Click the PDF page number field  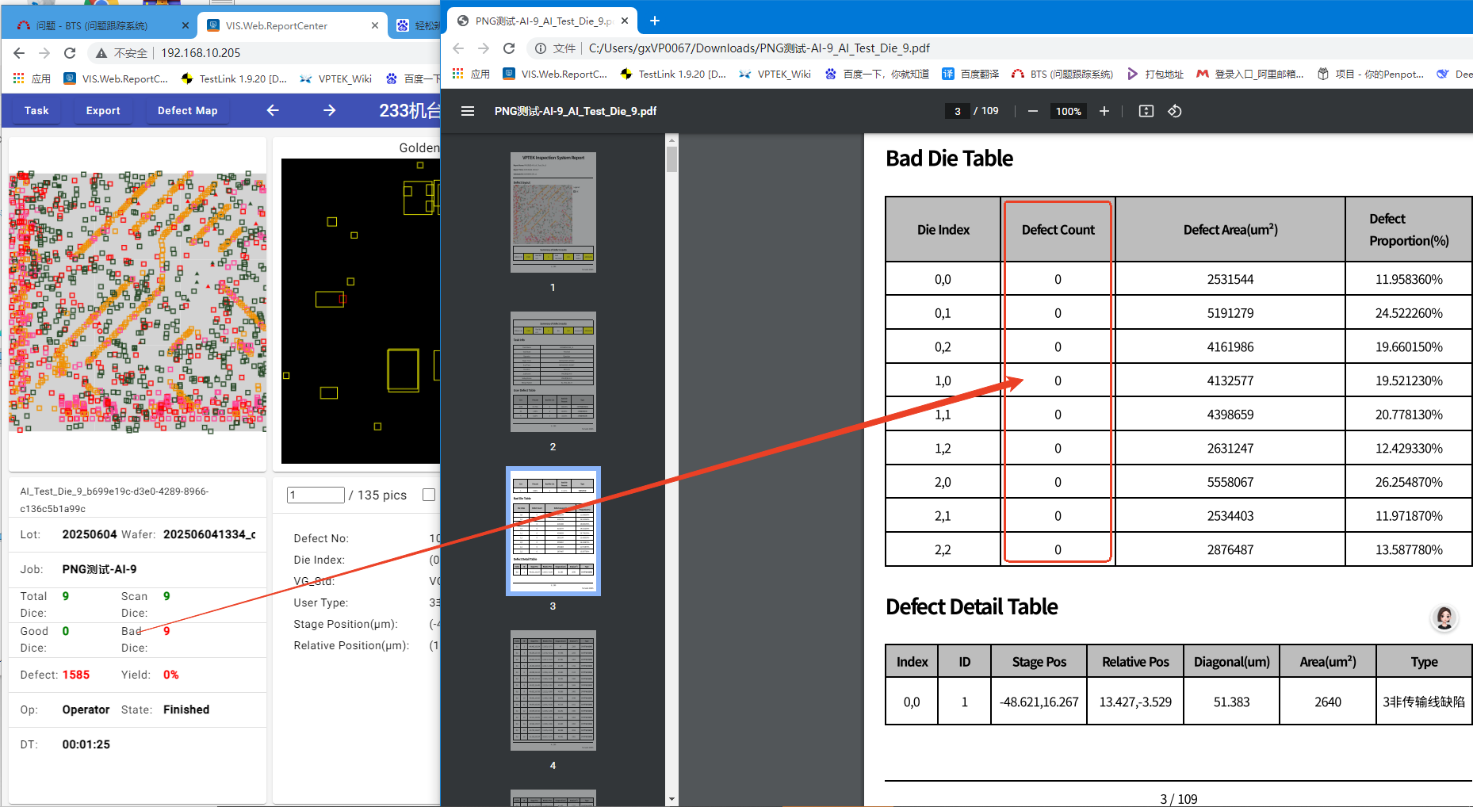(957, 111)
